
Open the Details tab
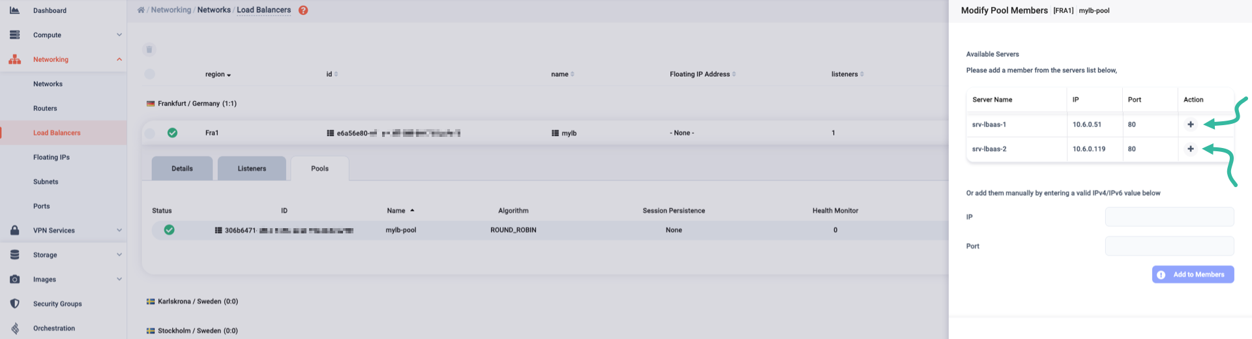pos(182,168)
